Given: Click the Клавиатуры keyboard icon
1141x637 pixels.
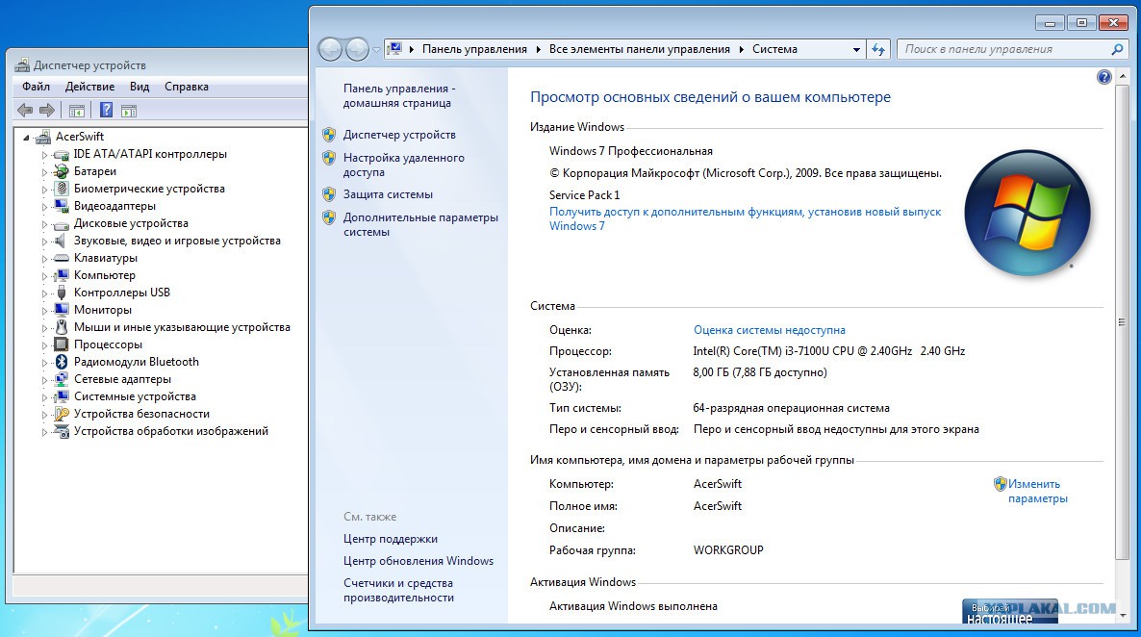Looking at the screenshot, I should 62,259.
